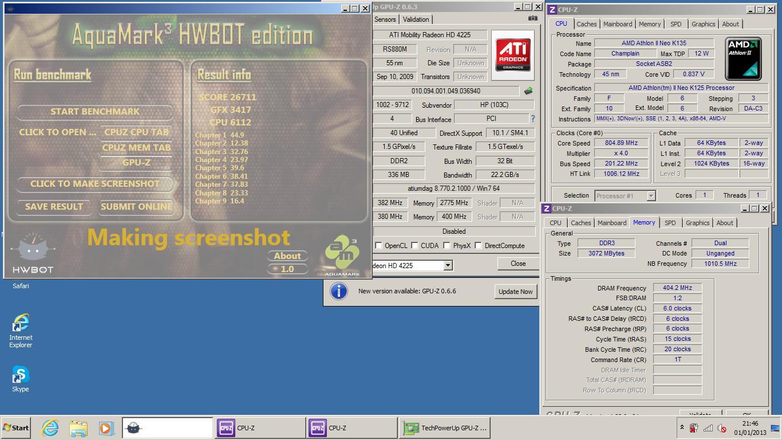Enable the OpenCL checkbox
This screenshot has width=782, height=440.
[378, 246]
